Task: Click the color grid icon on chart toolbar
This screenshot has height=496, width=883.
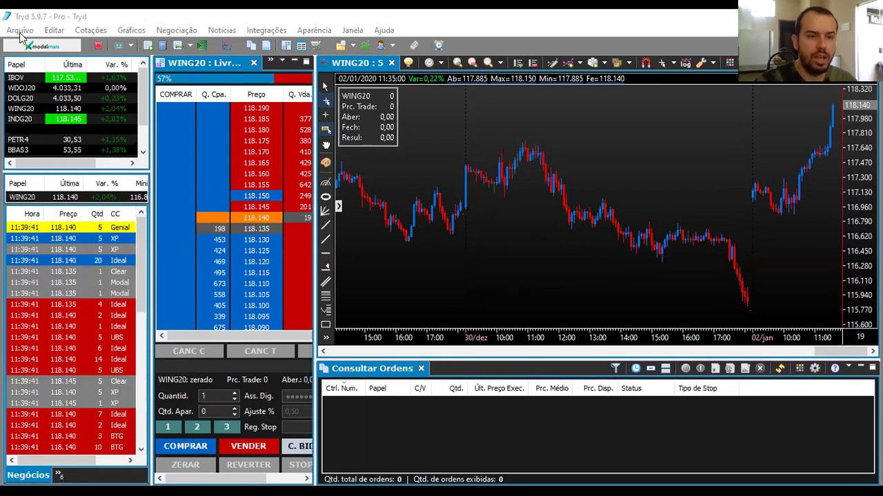Action: 730,63
